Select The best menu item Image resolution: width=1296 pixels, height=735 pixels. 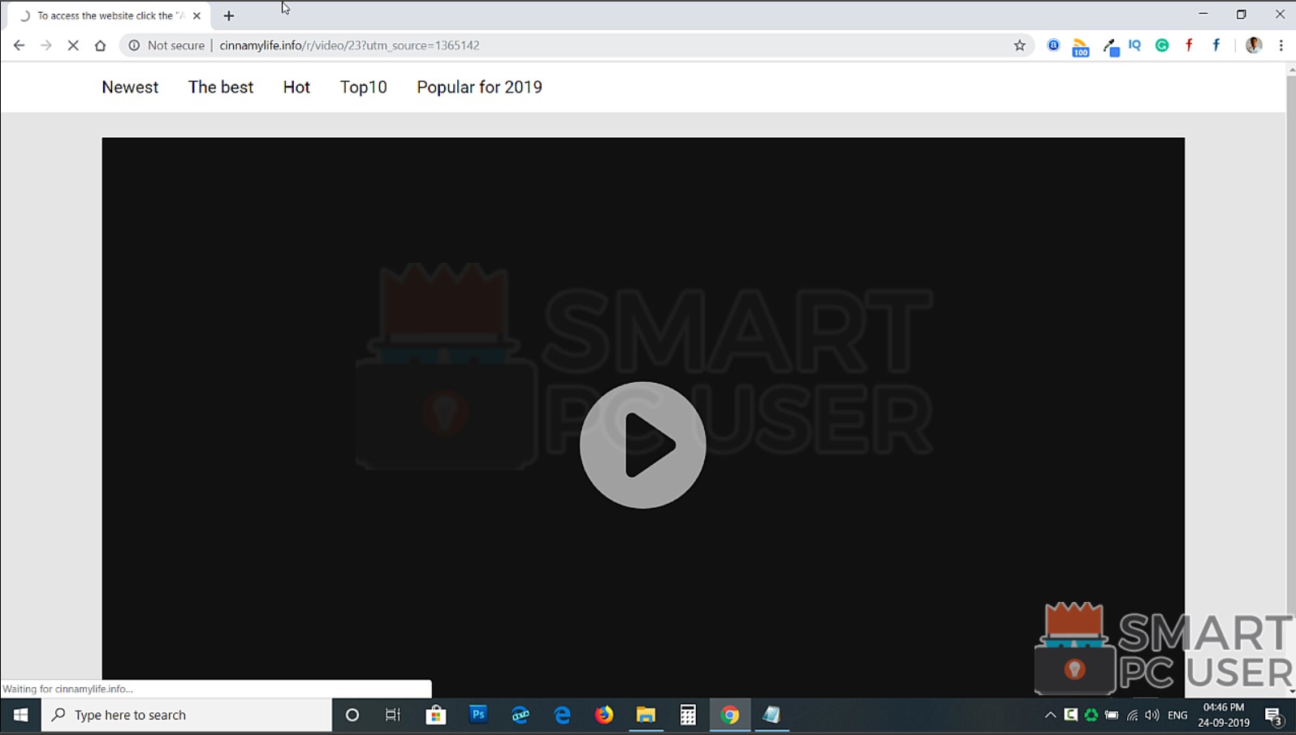(221, 87)
